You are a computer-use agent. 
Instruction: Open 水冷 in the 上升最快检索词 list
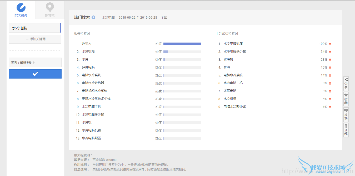click(x=227, y=67)
